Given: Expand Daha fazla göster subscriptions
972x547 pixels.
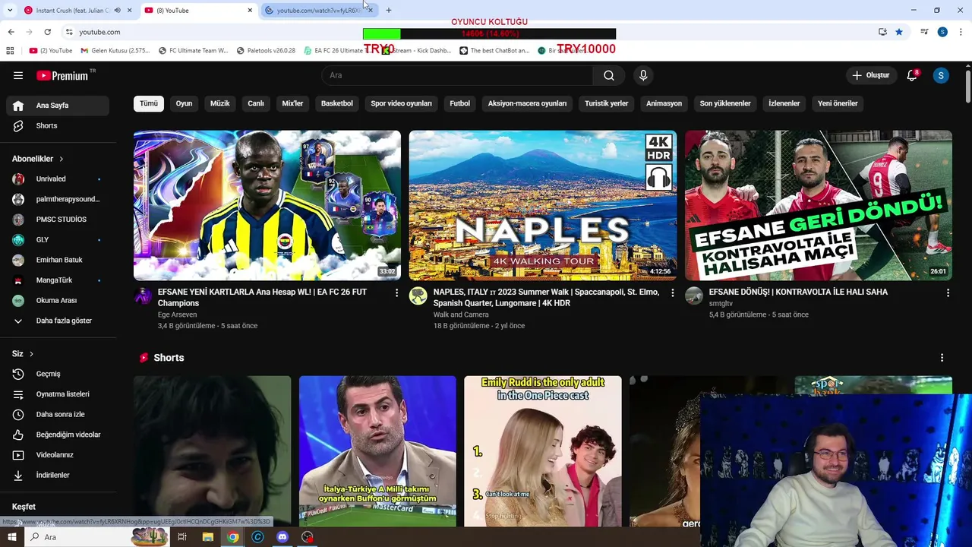Looking at the screenshot, I should [58, 321].
